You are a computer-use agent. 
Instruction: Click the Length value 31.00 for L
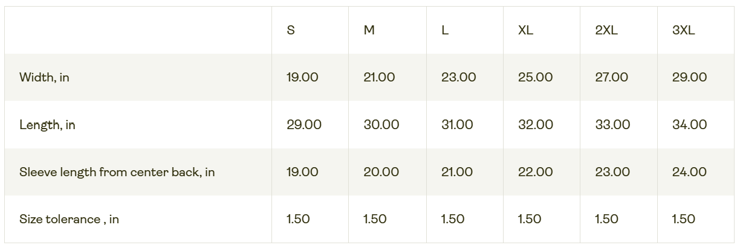point(457,125)
